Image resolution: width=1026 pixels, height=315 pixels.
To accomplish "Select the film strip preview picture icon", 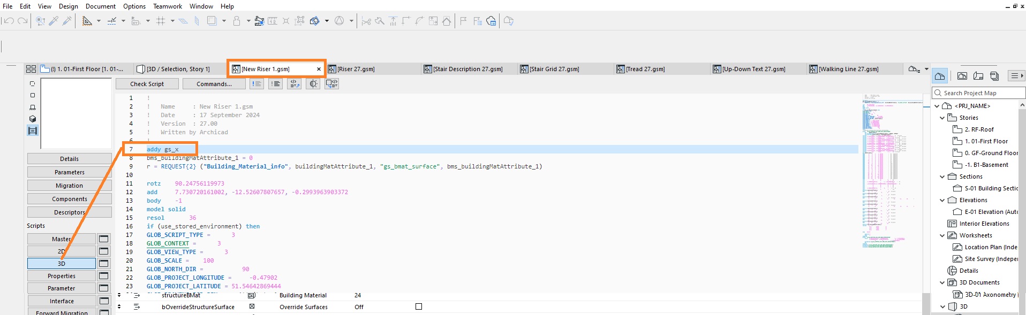I will [33, 130].
